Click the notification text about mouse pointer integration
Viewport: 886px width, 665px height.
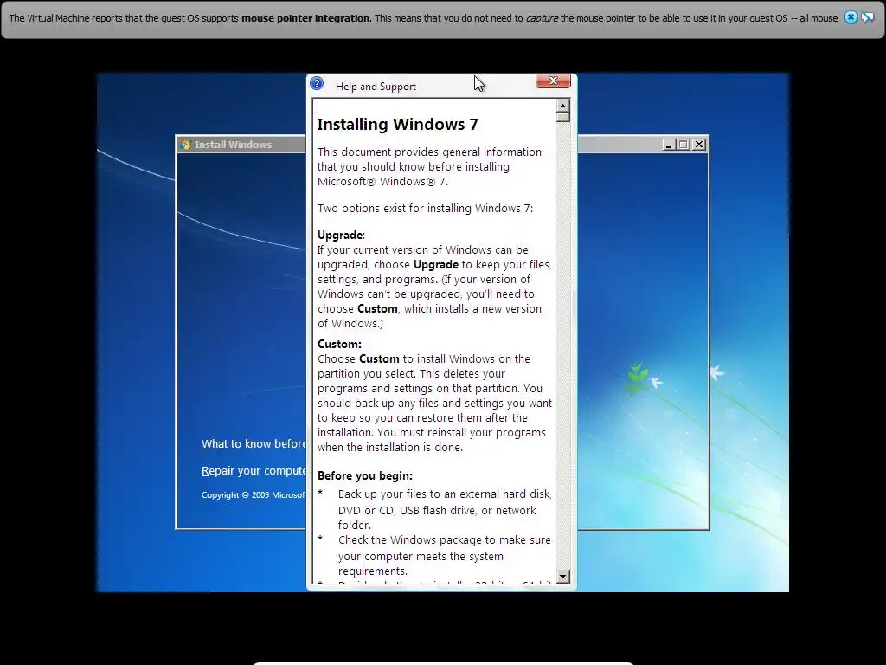(423, 18)
